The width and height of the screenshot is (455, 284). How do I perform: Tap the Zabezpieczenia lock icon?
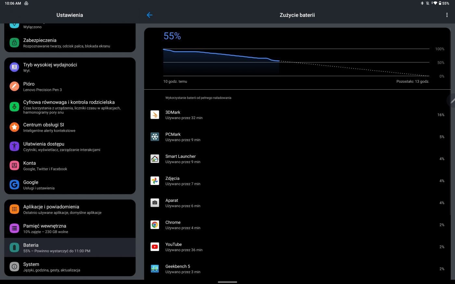[x=14, y=43]
